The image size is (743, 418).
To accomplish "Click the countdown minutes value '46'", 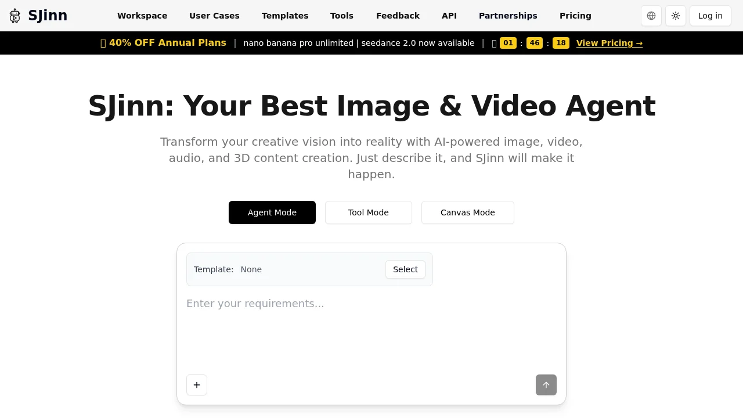I will pos(535,43).
